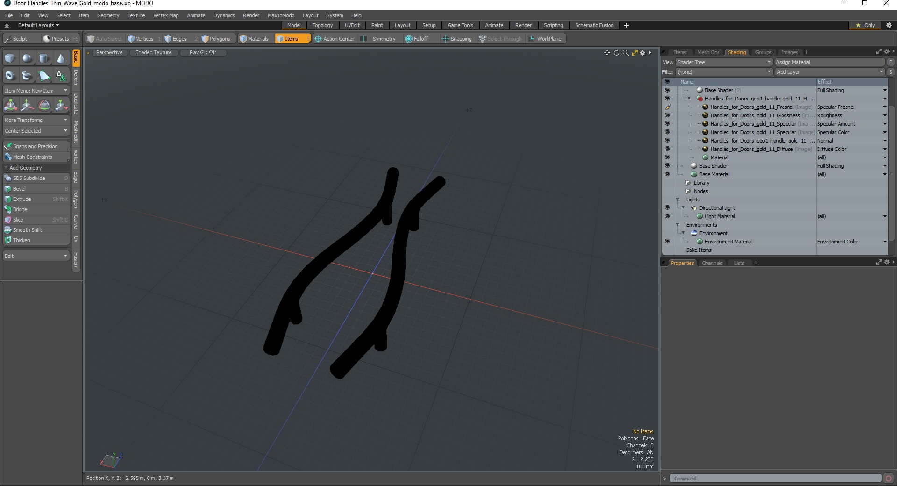Toggle Symmetry on or off
The width and height of the screenshot is (897, 486).
pyautogui.click(x=379, y=39)
